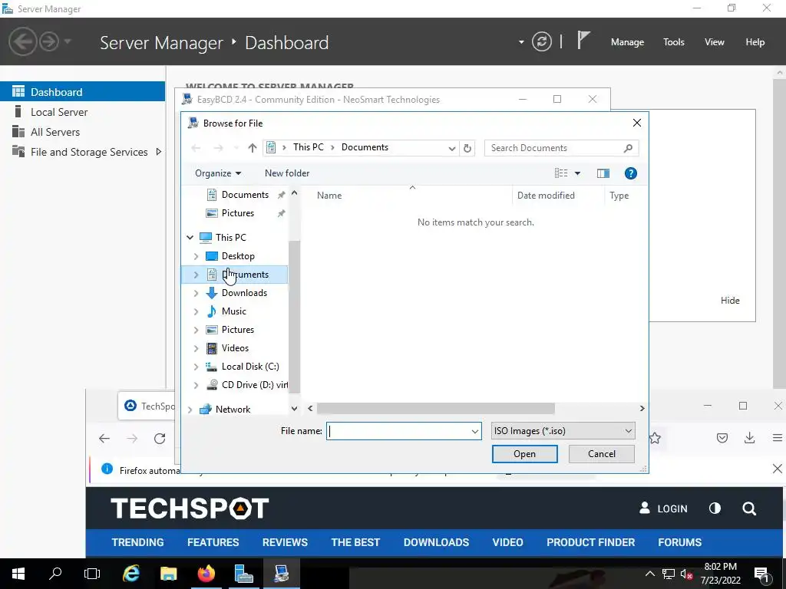The height and width of the screenshot is (589, 786).
Task: Click the Server Manager back arrow
Action: [x=22, y=41]
